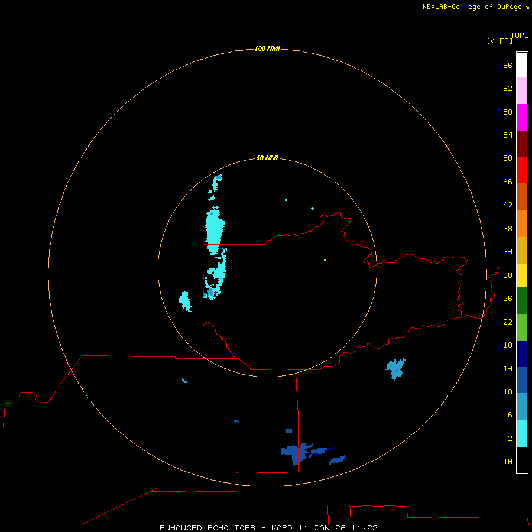This screenshot has height=532, width=532.
Task: Click the legend value 54
Action: click(508, 135)
